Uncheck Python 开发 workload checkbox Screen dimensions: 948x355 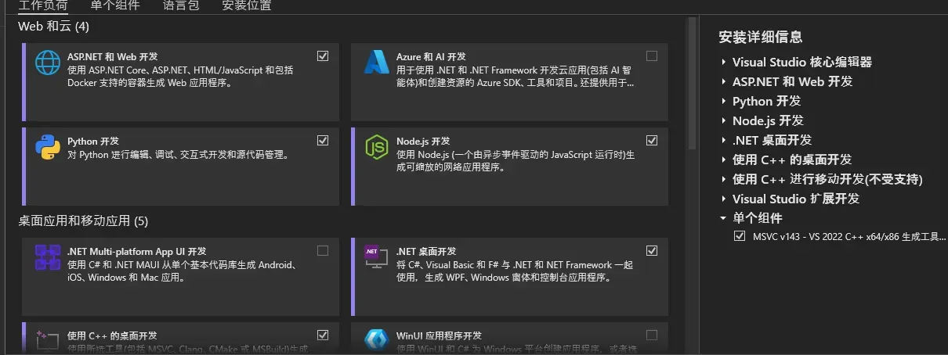click(x=323, y=141)
